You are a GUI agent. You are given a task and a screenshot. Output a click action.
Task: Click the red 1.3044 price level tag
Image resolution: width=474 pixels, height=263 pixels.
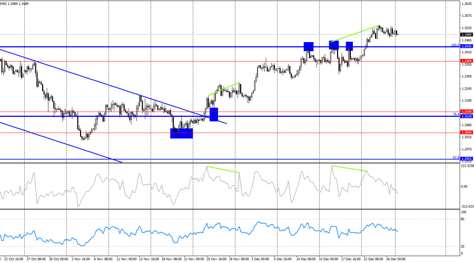[467, 133]
